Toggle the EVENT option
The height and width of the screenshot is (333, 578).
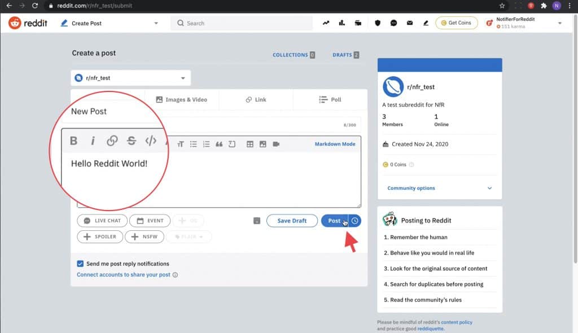coord(150,221)
